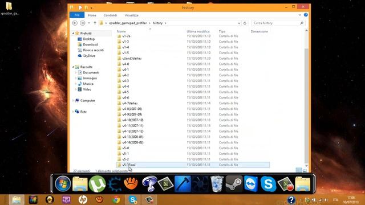This screenshot has width=365, height=205.
Task: Collapse the Preferiti group
Action: (x=73, y=34)
